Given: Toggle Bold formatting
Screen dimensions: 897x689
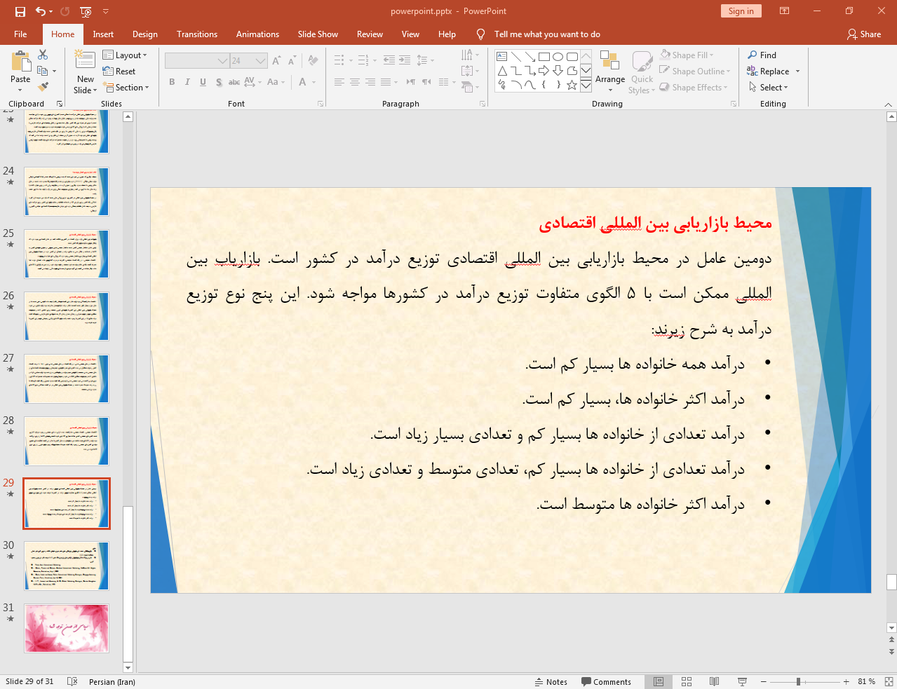Looking at the screenshot, I should 172,82.
